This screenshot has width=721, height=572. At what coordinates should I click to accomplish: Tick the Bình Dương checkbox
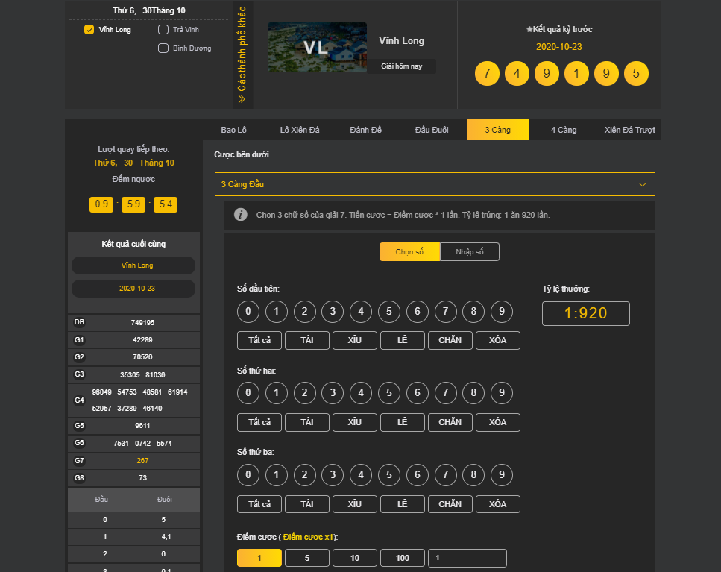163,48
